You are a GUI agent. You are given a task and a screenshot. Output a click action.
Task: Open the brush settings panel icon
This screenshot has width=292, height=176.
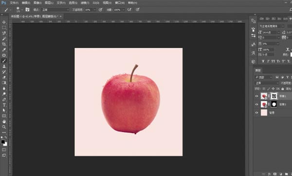27,10
